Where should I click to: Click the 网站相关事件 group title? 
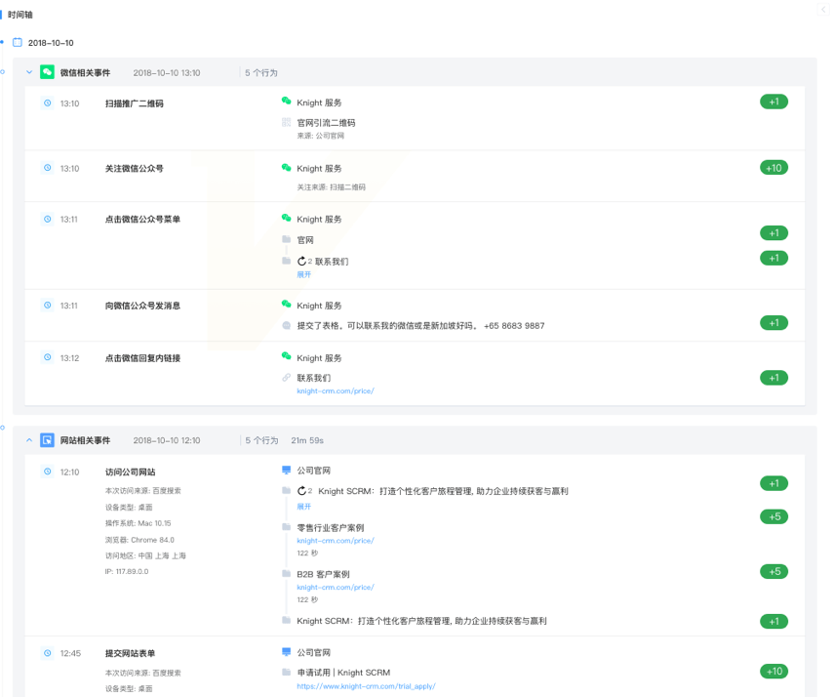85,440
